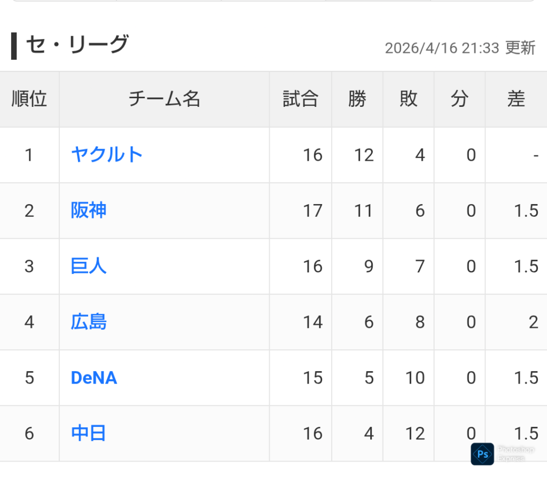
Task: Click the 差 column header
Action: click(516, 99)
